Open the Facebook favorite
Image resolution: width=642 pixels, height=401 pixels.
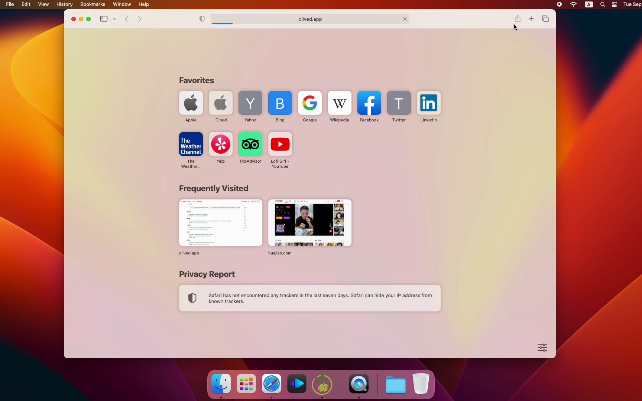pos(369,103)
